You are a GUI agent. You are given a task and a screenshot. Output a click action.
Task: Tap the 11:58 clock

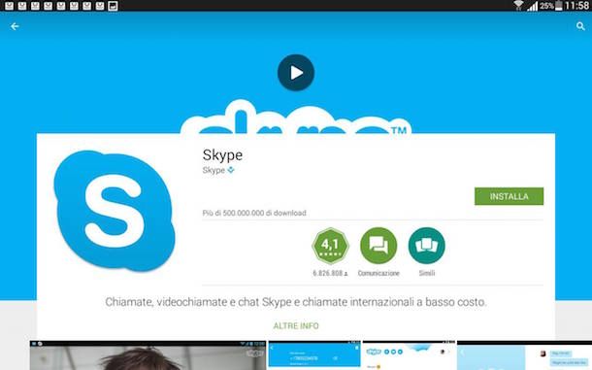pos(576,6)
